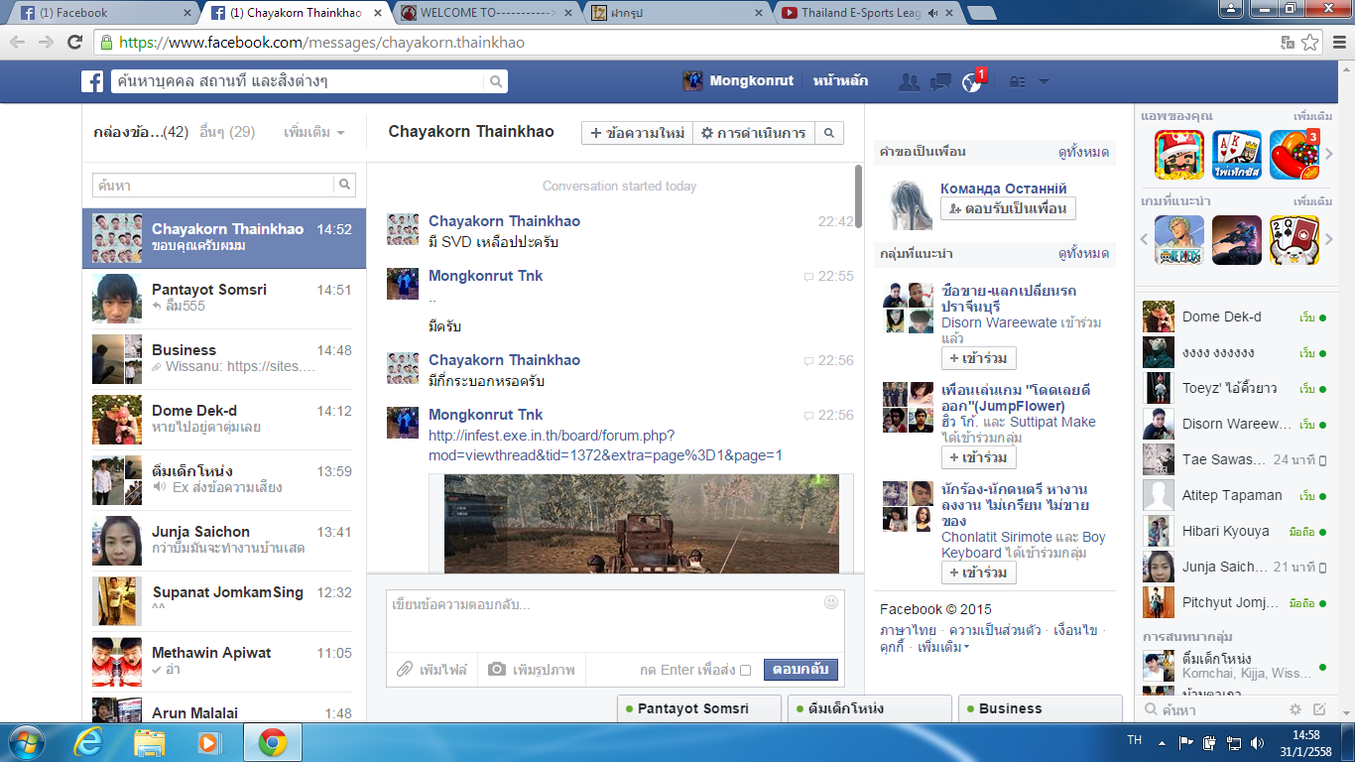Image resolution: width=1355 pixels, height=762 pixels.
Task: Open Pantayot Somsri conversation in inbox list
Action: point(224,299)
